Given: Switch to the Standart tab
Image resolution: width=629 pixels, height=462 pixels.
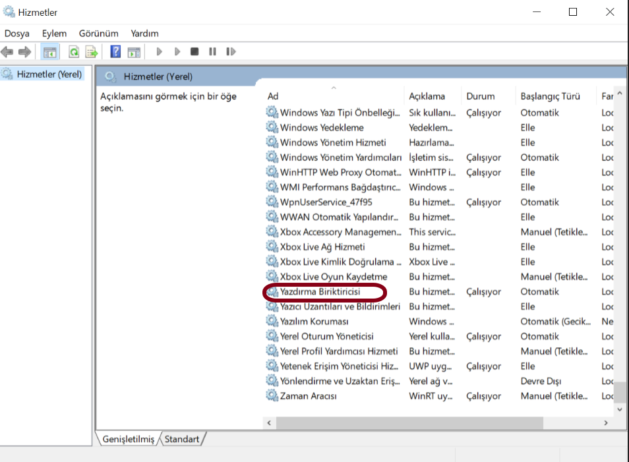Looking at the screenshot, I should [183, 438].
